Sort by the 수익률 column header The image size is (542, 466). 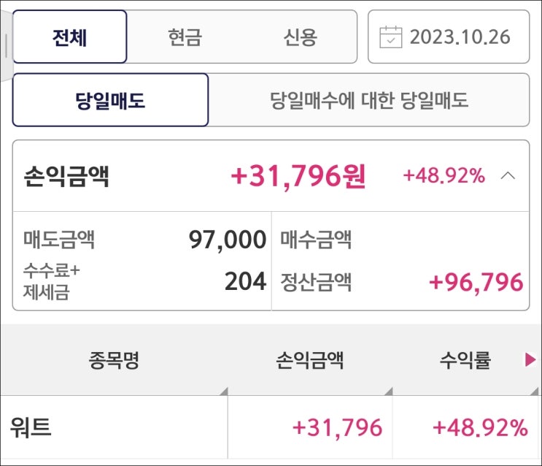[465, 360]
